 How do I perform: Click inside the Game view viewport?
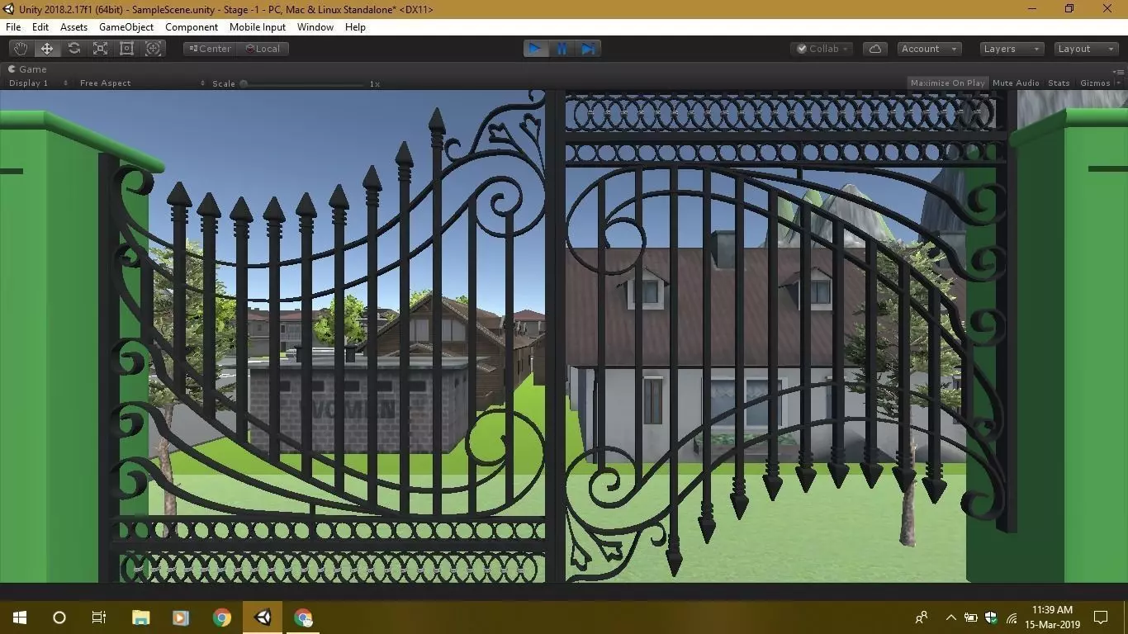click(x=564, y=336)
